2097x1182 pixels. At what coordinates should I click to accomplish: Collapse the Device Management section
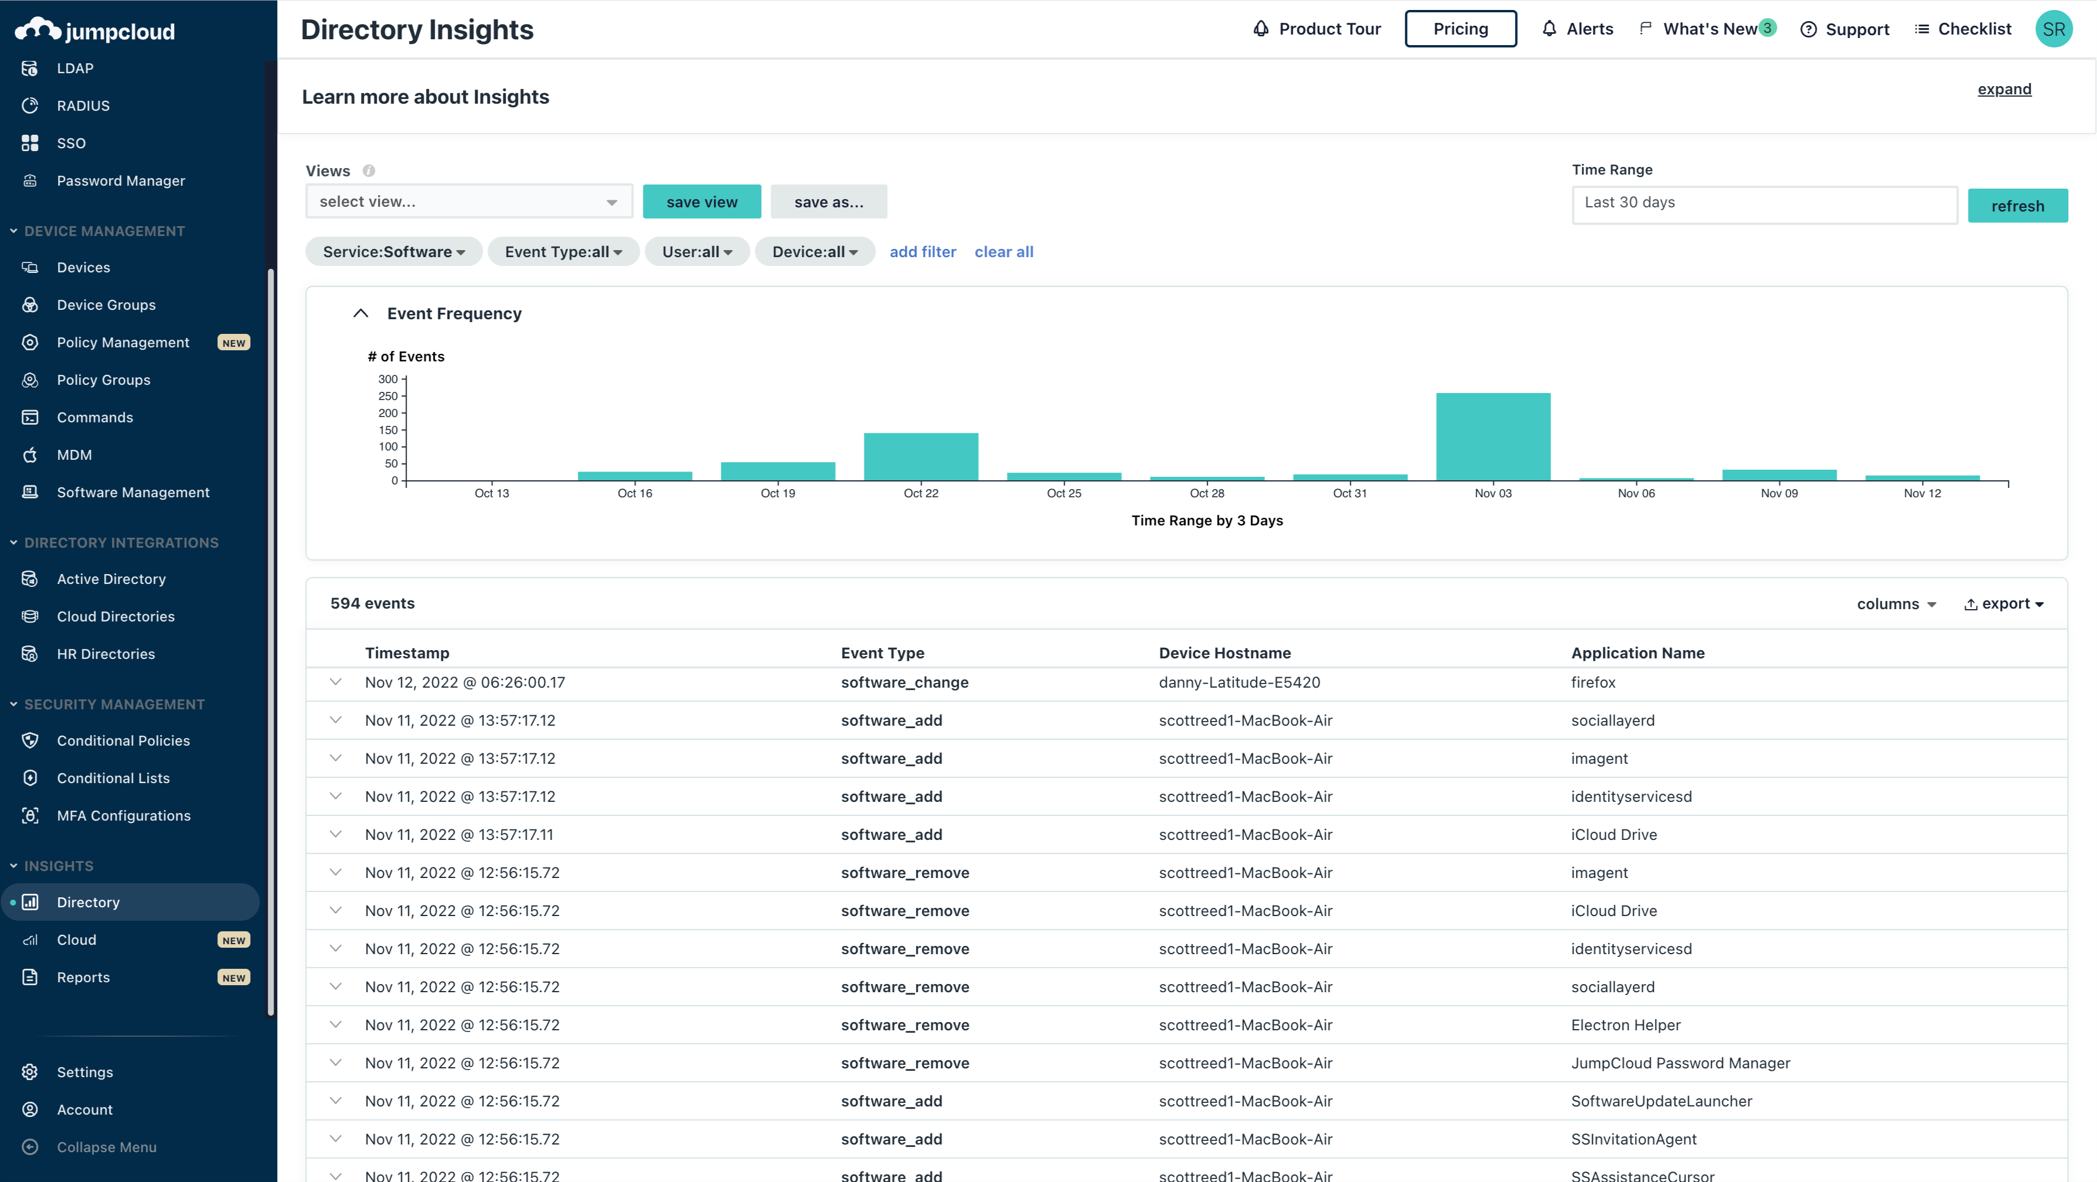[13, 231]
